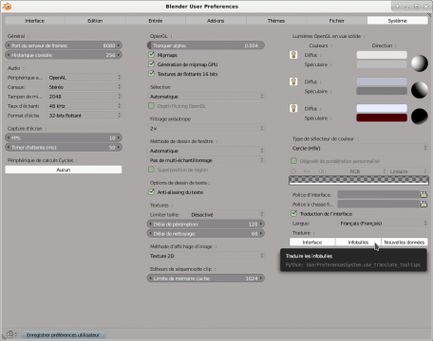Viewport: 433px width, 341px height.
Task: Toggle Depth Picking OpenGL checkbox
Action: click(151, 106)
